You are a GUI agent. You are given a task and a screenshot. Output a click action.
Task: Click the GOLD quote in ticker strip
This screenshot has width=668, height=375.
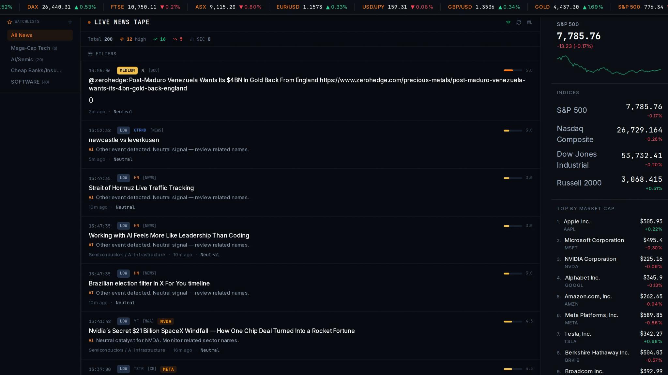pos(569,7)
